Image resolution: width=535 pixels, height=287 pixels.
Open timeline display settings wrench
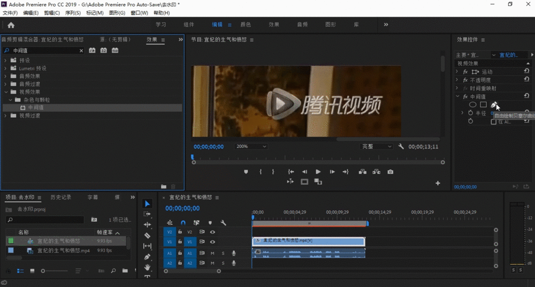(224, 223)
